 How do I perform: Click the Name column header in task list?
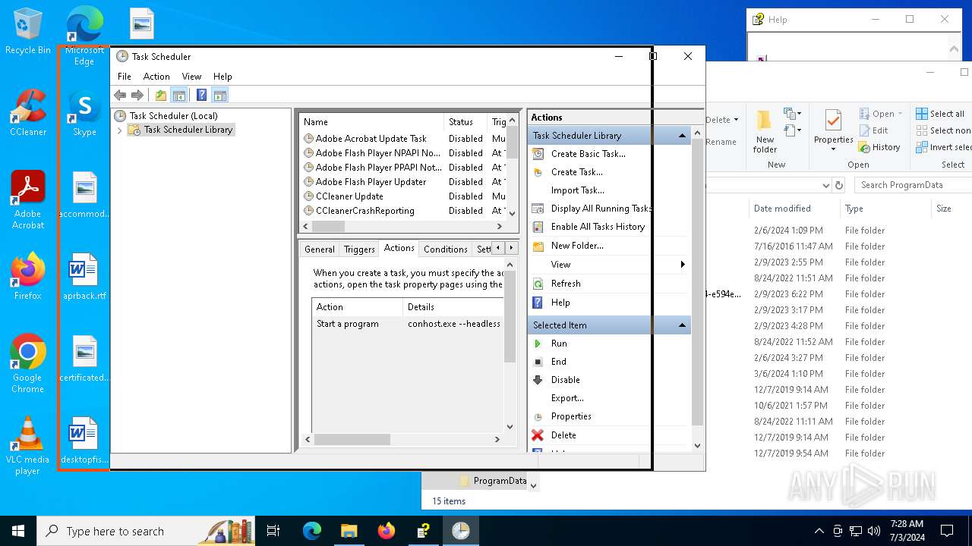coord(372,121)
